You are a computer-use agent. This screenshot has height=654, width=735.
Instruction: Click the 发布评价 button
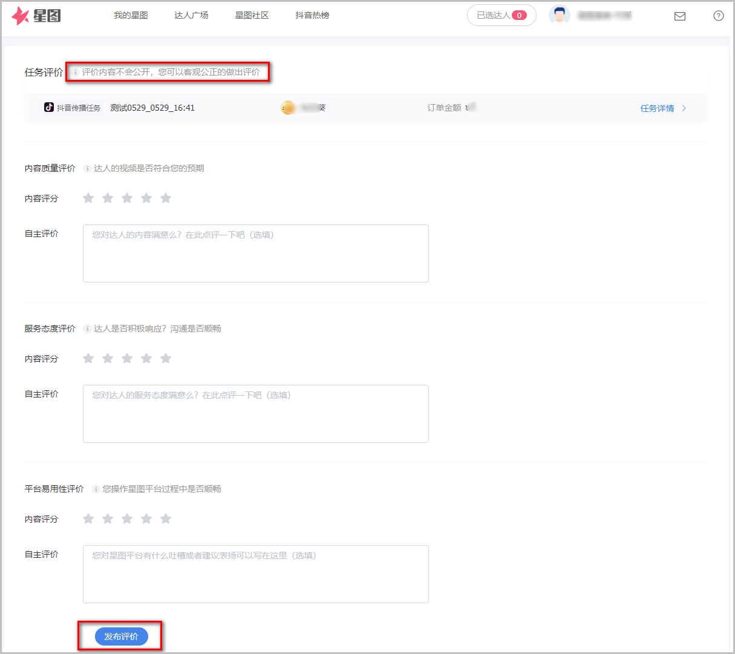(121, 636)
